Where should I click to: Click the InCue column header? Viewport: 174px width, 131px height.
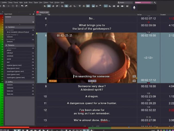(x=139, y=14)
